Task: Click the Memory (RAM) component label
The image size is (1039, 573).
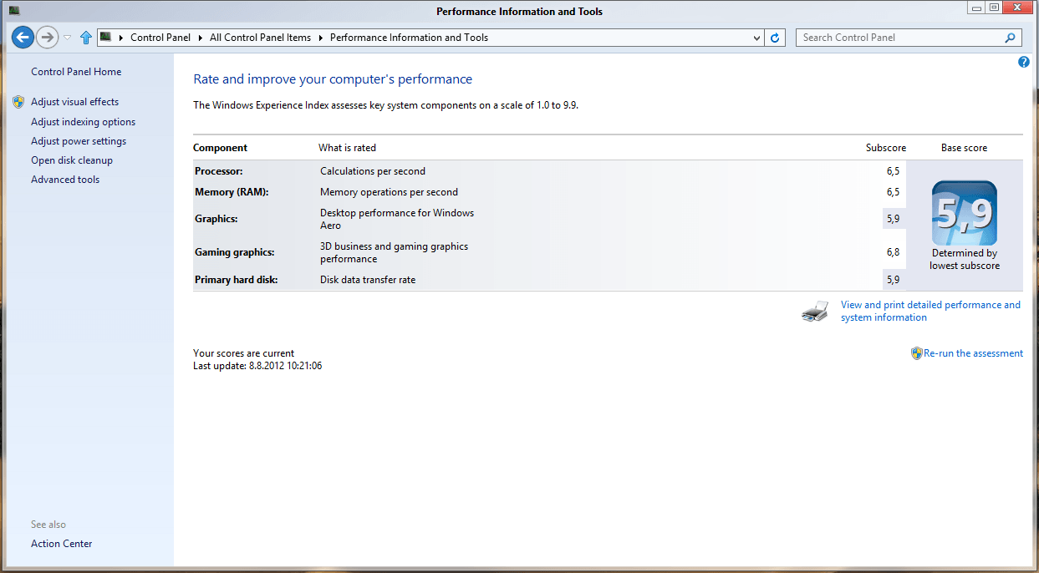Action: point(232,192)
